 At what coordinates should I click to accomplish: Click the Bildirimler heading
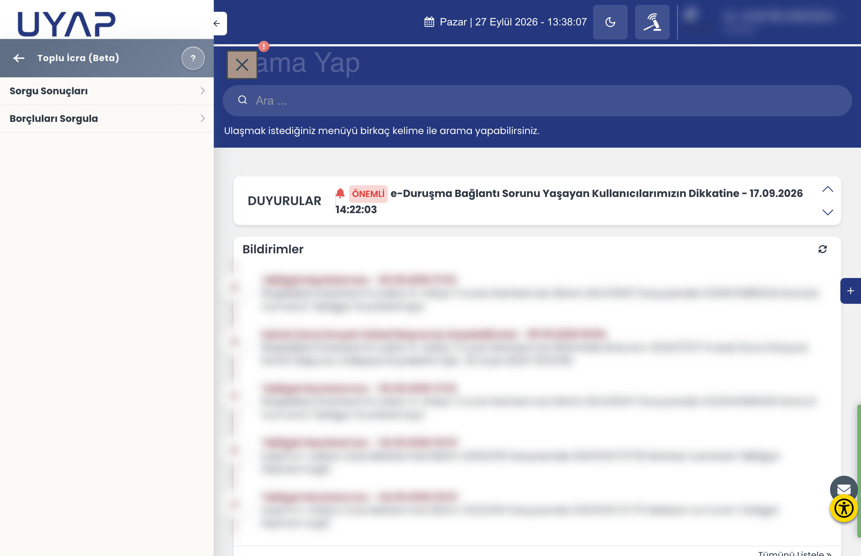(273, 249)
